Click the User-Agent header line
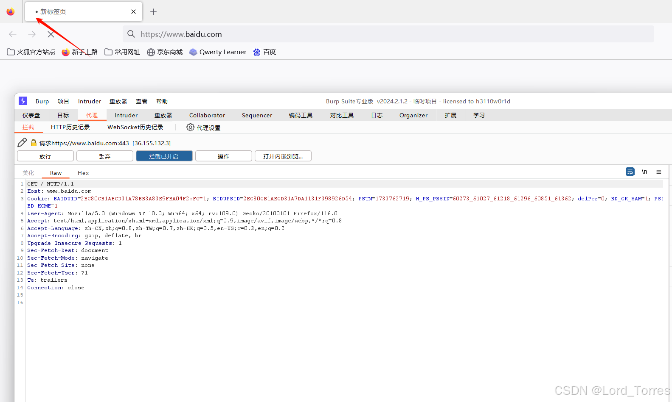 tap(183, 213)
